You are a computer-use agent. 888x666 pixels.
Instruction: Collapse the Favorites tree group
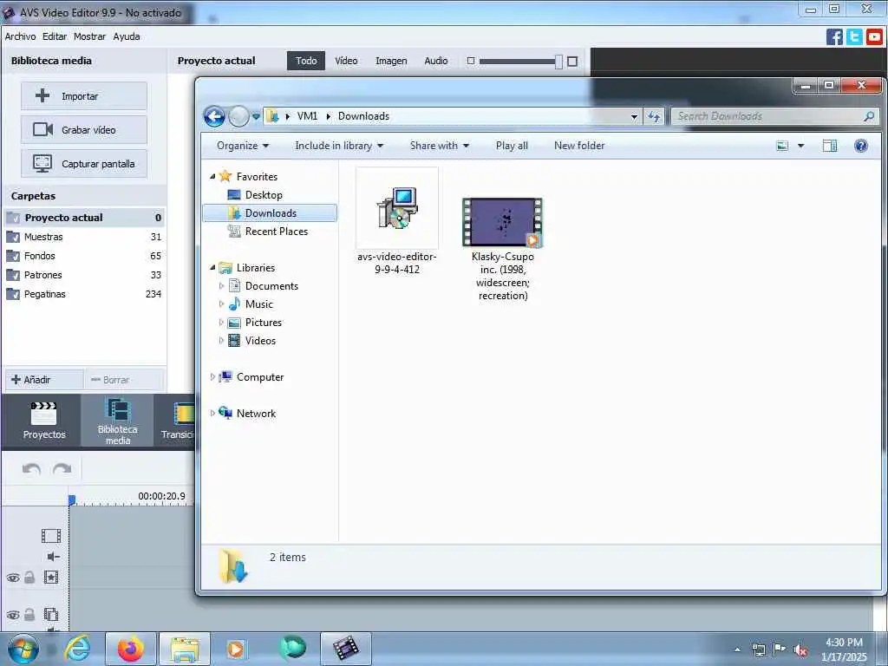(x=212, y=177)
